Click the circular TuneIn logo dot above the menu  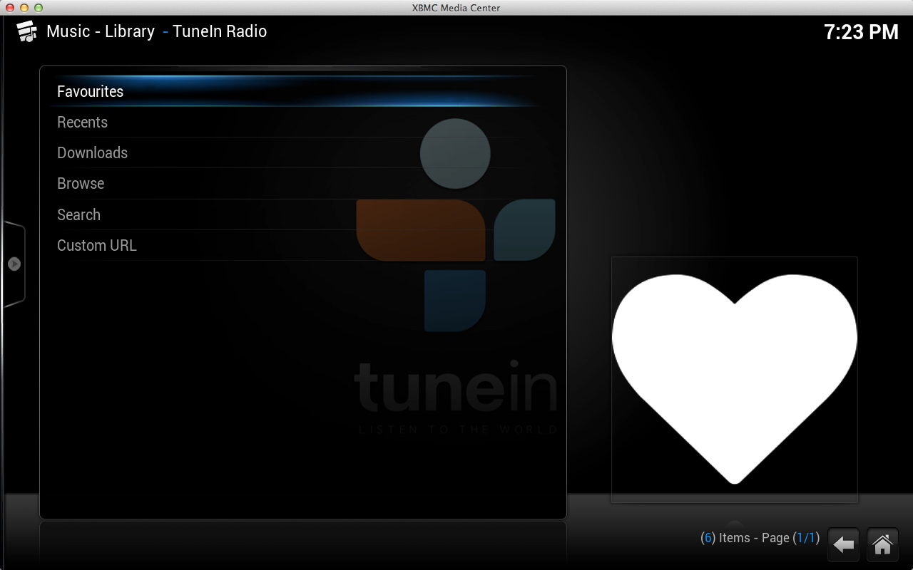(x=455, y=153)
